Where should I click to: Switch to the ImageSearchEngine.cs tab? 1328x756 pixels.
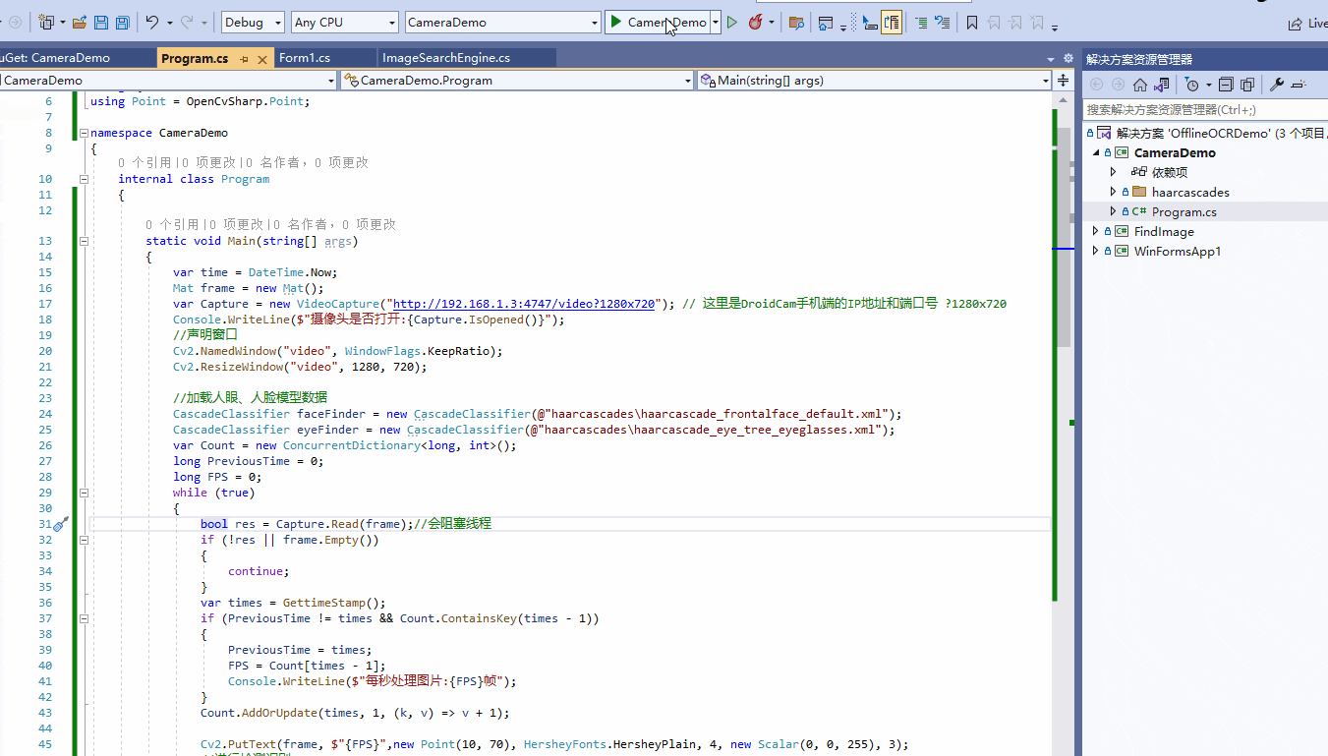coord(446,58)
